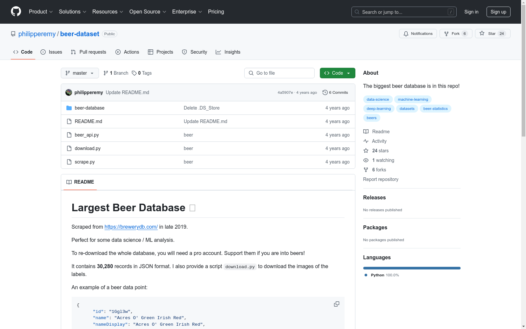Screen dimensions: 526x329
Task: Click the file icon next to beer_api.py
Action: 69,135
